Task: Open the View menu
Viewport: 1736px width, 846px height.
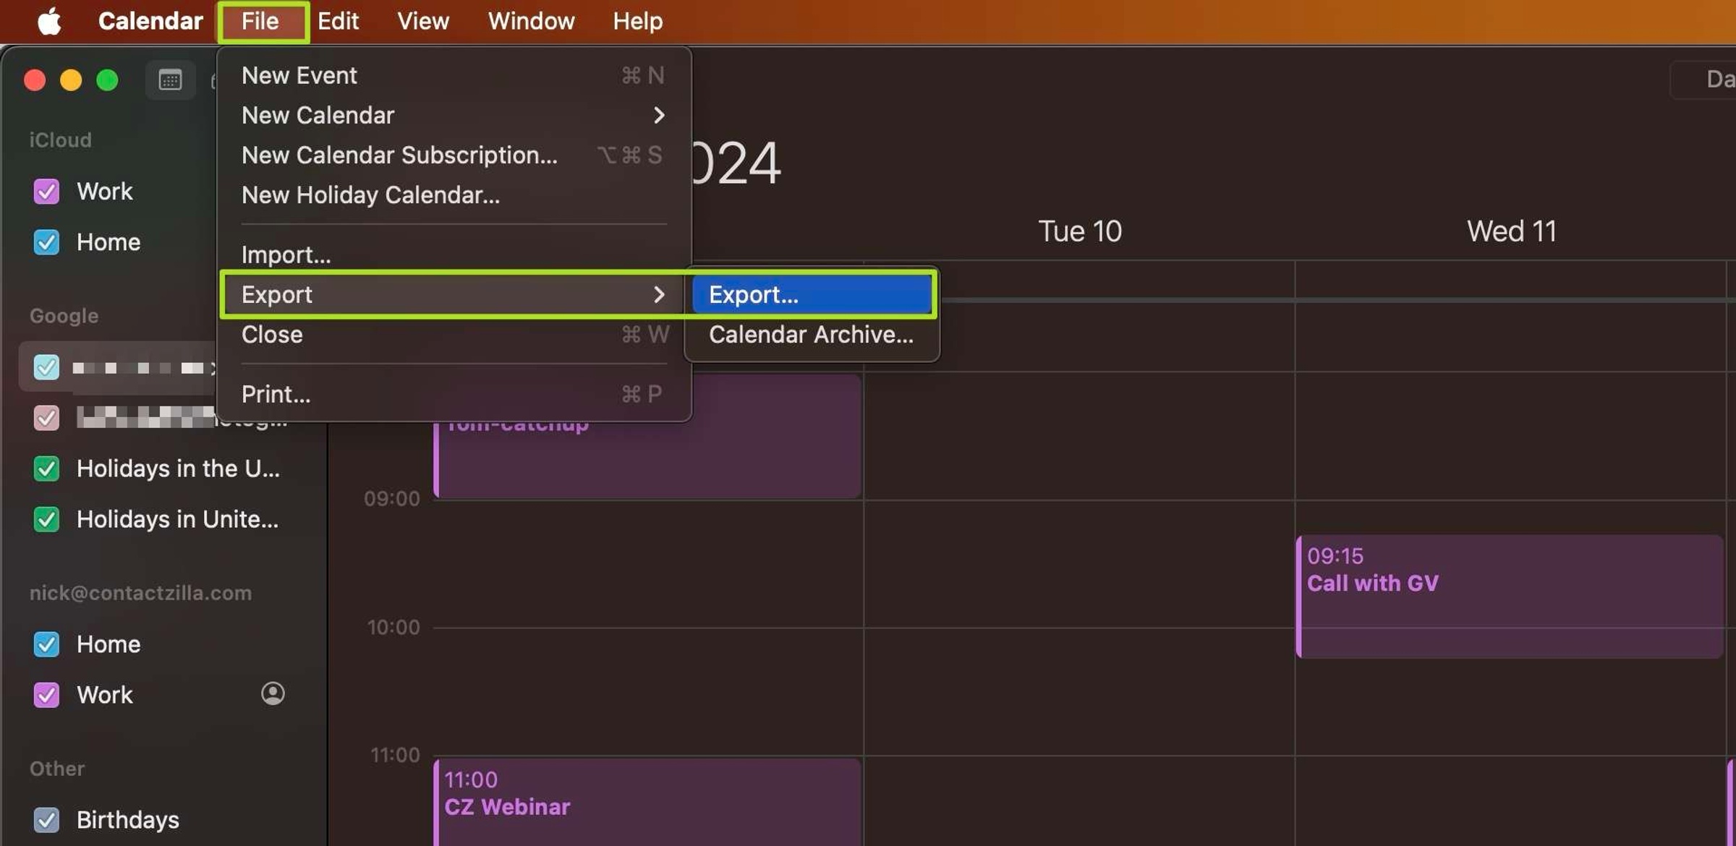Action: coord(423,21)
